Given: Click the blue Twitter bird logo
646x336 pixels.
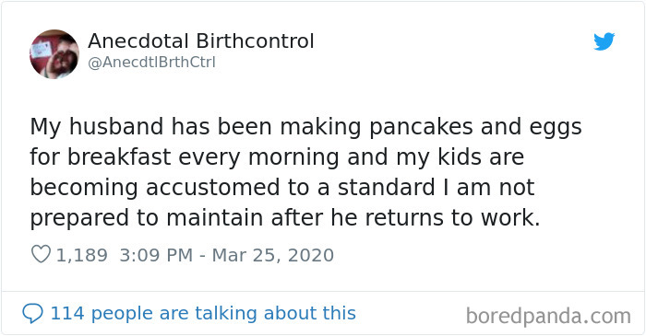Looking at the screenshot, I should [604, 41].
